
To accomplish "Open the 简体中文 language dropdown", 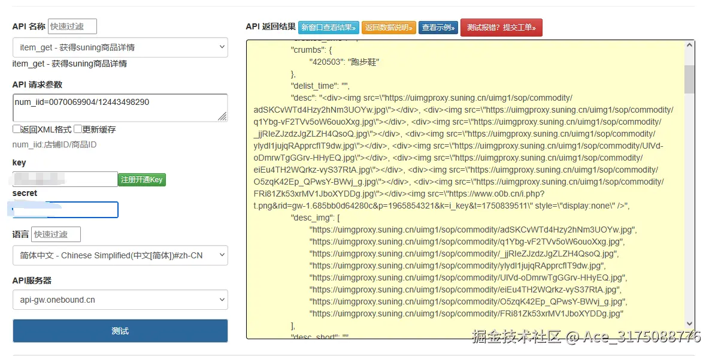I will pyautogui.click(x=120, y=255).
